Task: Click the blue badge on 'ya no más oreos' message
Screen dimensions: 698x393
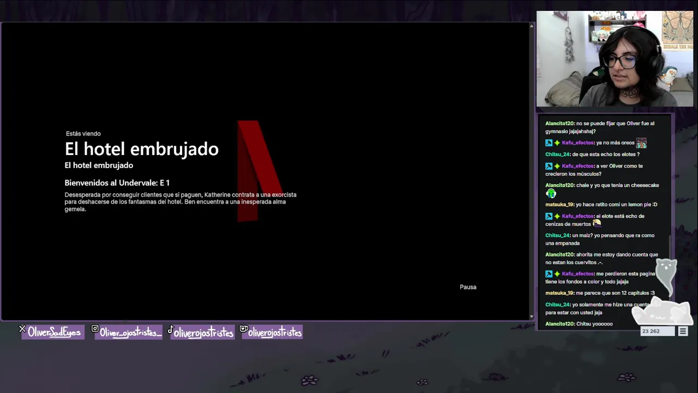Action: point(549,143)
